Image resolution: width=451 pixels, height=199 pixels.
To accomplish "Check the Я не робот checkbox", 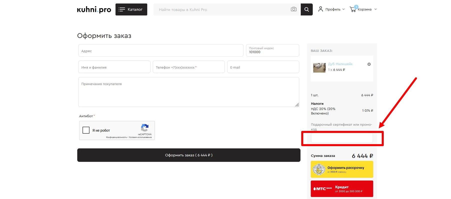I will click(86, 130).
